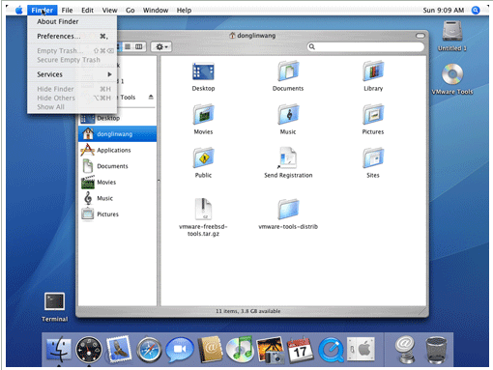Open System Preferences from the Dock

click(361, 349)
